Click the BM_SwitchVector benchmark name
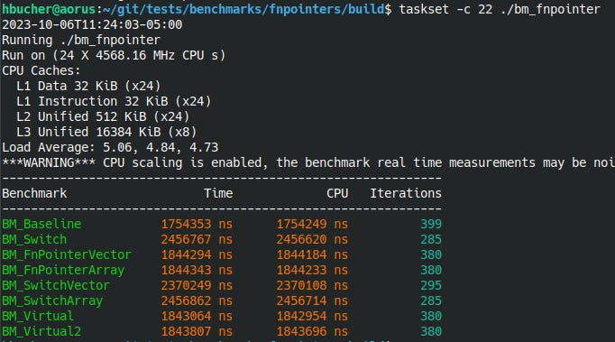615x342 pixels. pyautogui.click(x=56, y=285)
